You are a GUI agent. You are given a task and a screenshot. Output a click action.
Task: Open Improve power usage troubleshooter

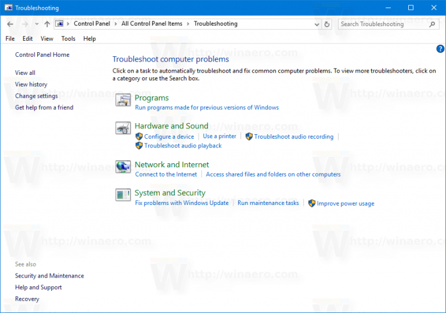[345, 204]
